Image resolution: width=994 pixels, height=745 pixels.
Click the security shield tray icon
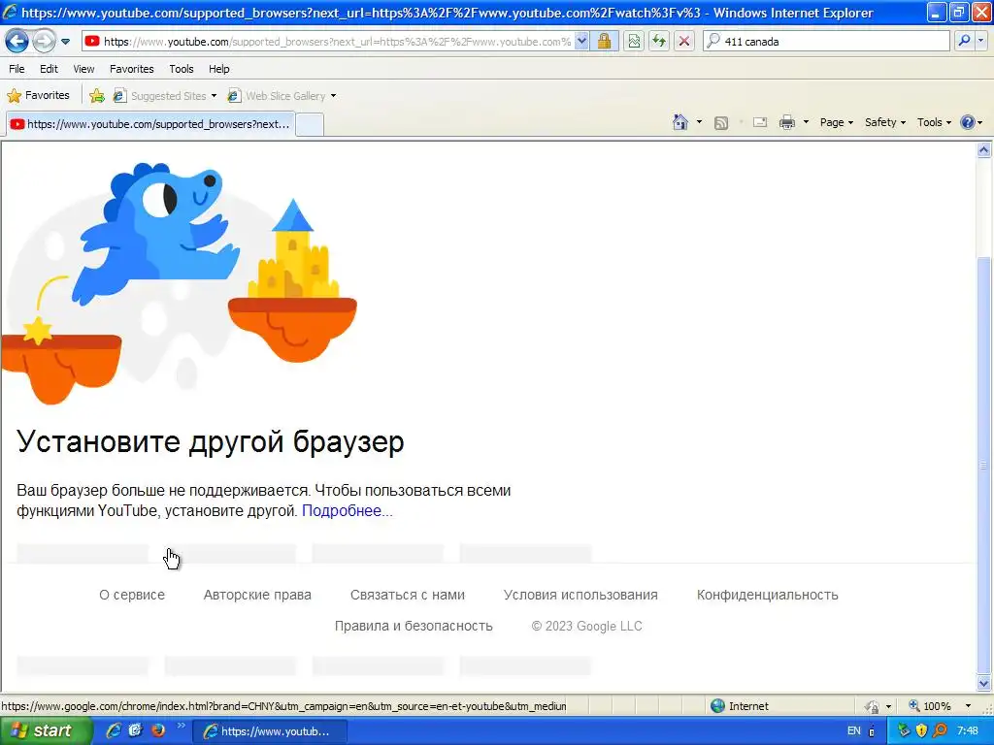pos(922,730)
